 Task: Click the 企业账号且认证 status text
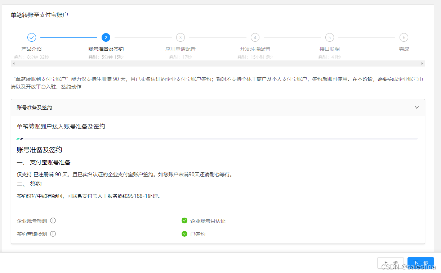click(208, 220)
